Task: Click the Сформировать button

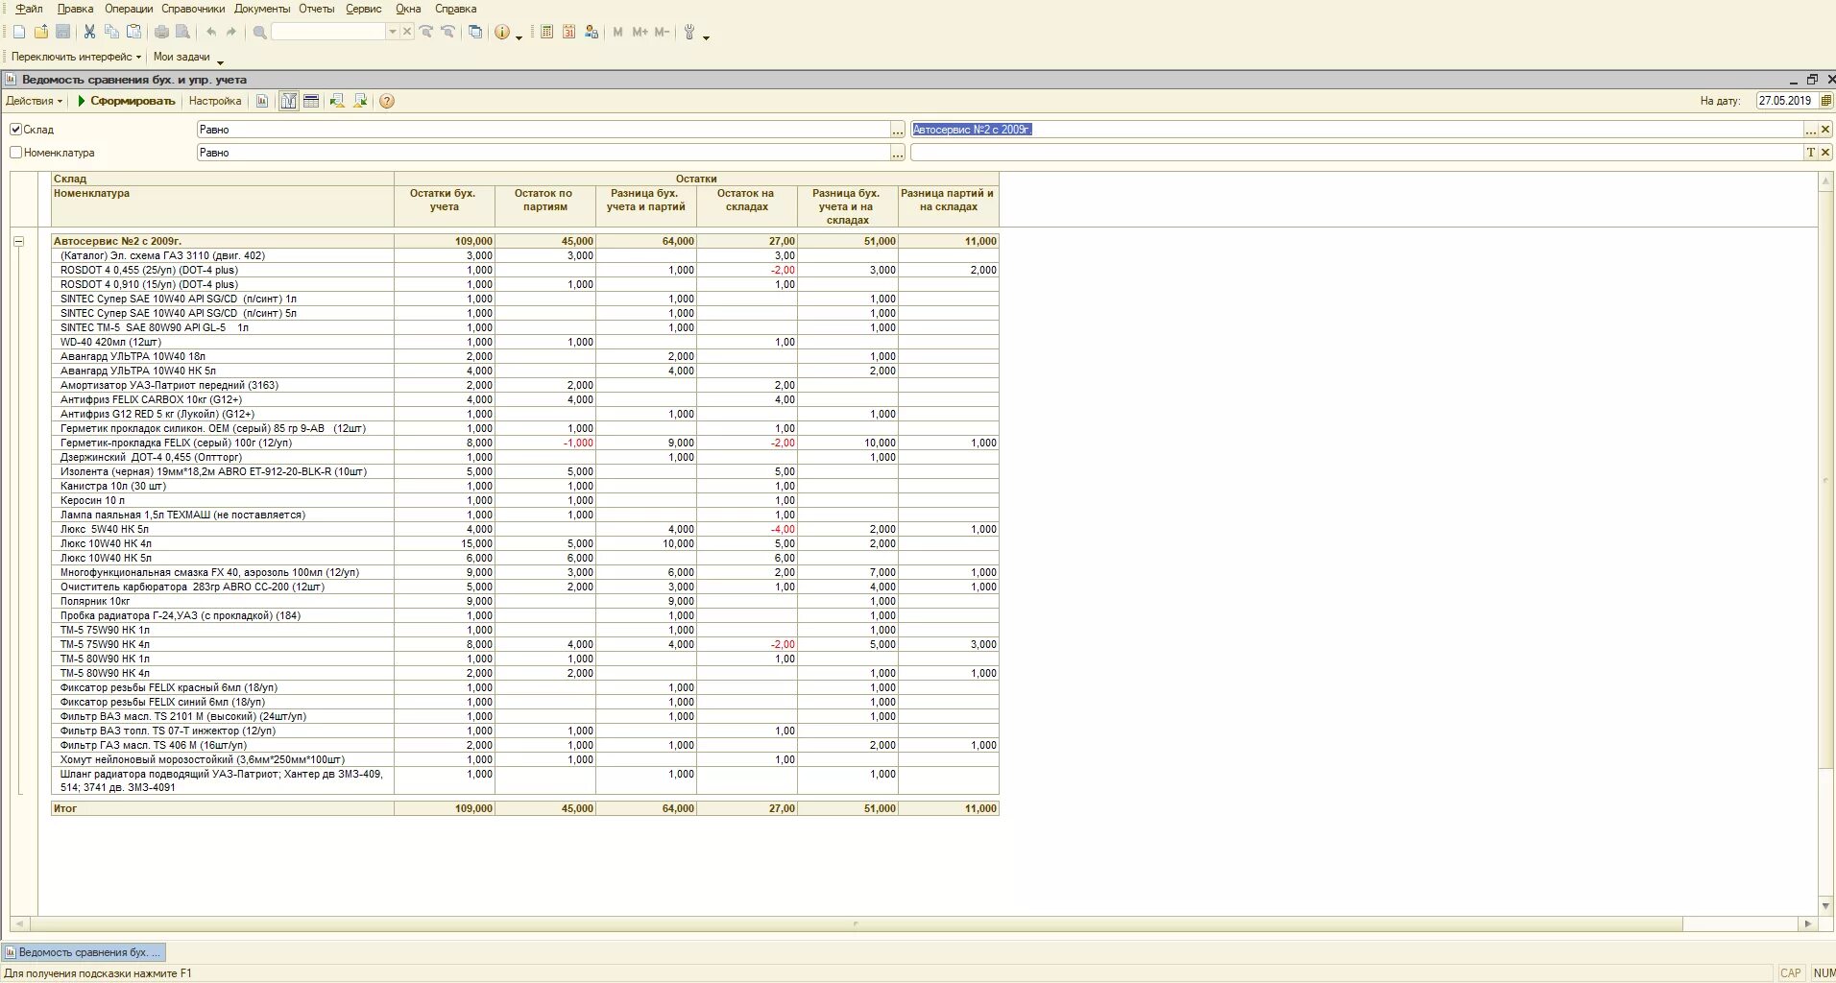Action: coord(126,101)
